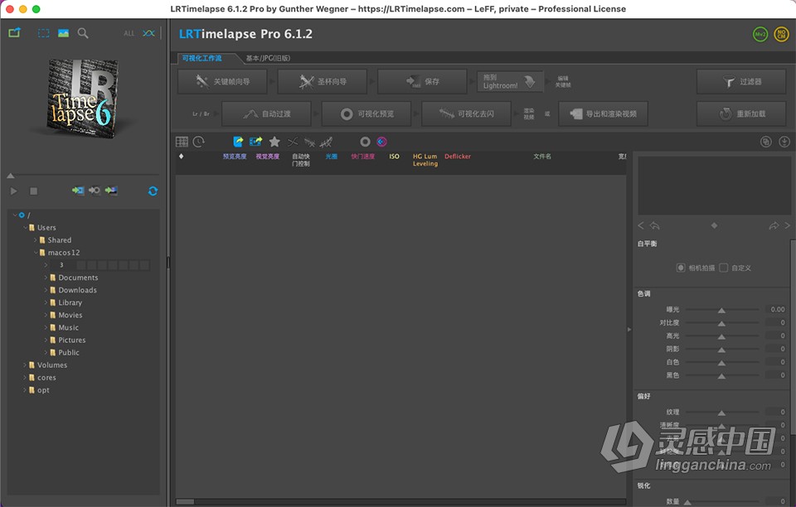
Task: Start preview playback with the play button
Action: pos(14,191)
